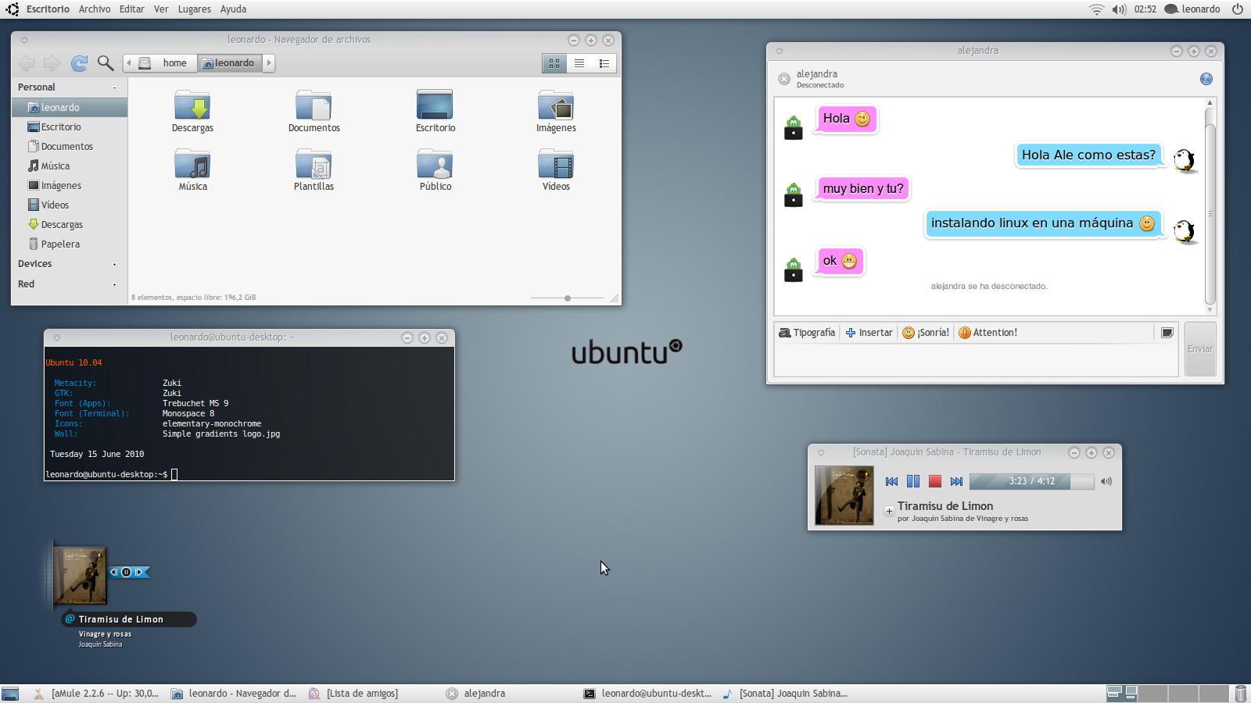Expand the Devices sidebar section
Screen dimensions: 1251x703
tap(114, 264)
